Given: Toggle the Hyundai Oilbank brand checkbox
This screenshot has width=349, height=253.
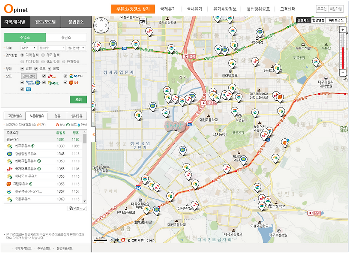Looking at the screenshot, I should pyautogui.click(x=22, y=82).
